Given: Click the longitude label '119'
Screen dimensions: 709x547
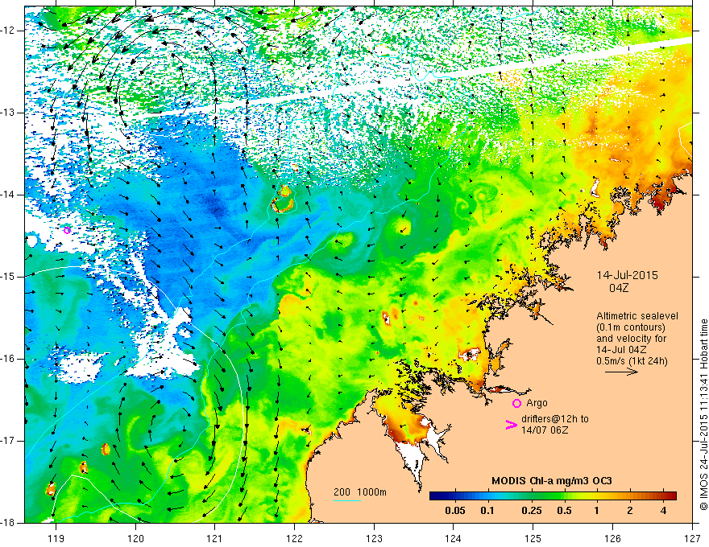Looking at the screenshot, I should [56, 538].
